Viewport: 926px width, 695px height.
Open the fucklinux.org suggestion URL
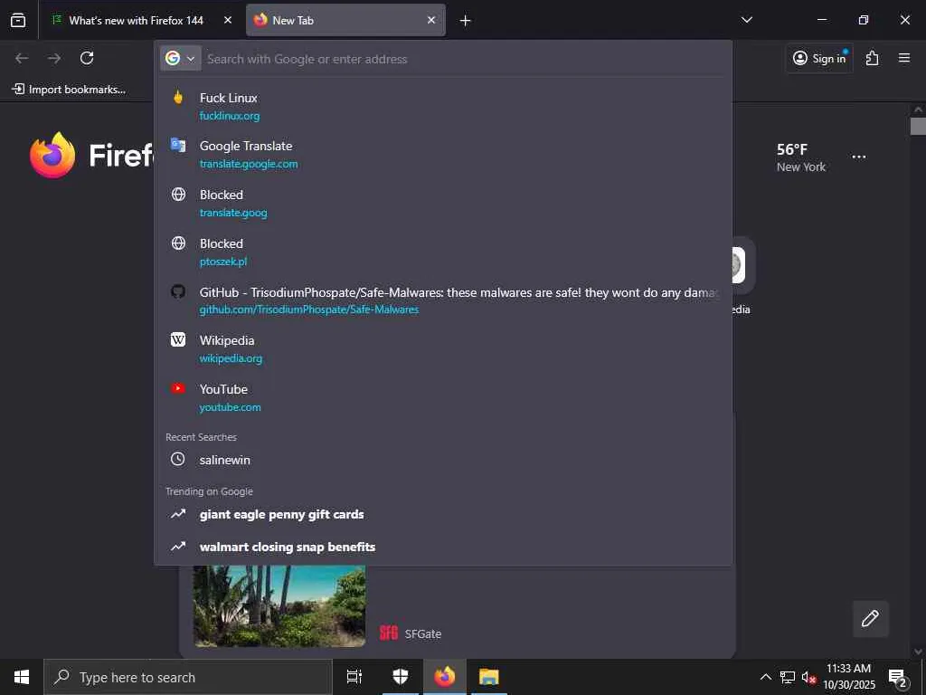(230, 116)
